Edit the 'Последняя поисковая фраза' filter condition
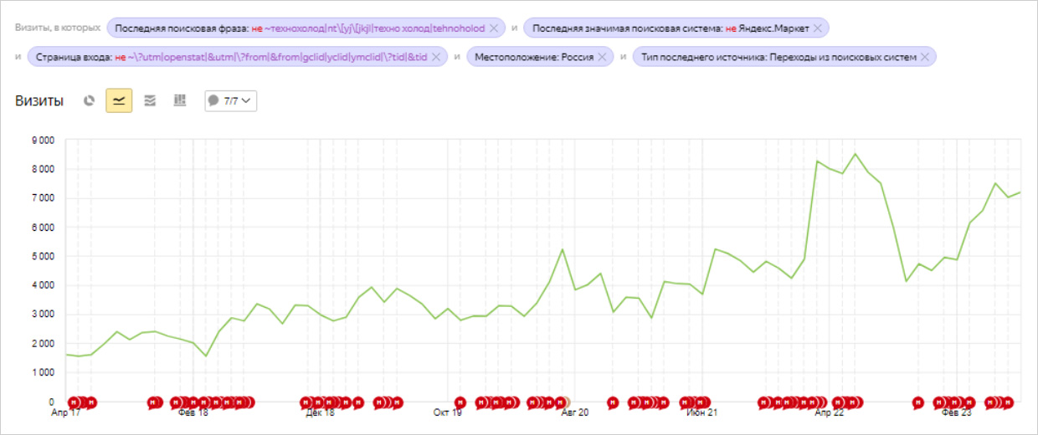1038x435 pixels. [299, 28]
